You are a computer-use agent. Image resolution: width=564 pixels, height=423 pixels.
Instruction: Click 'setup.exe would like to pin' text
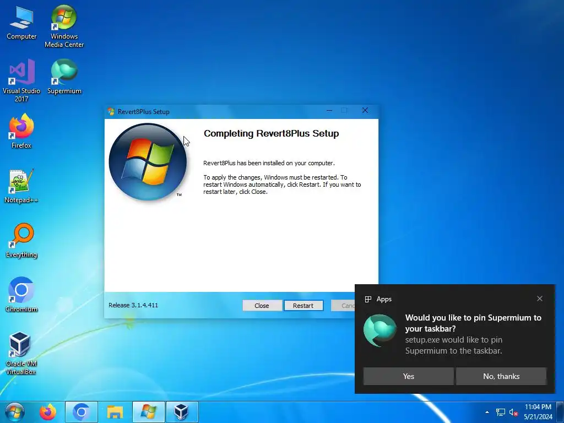454,345
